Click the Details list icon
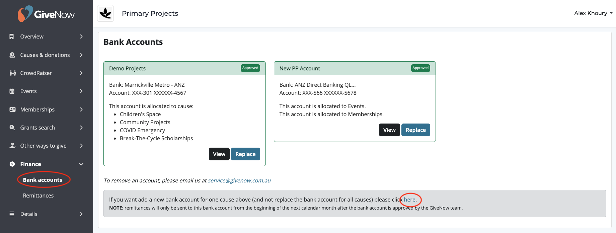 [12, 214]
